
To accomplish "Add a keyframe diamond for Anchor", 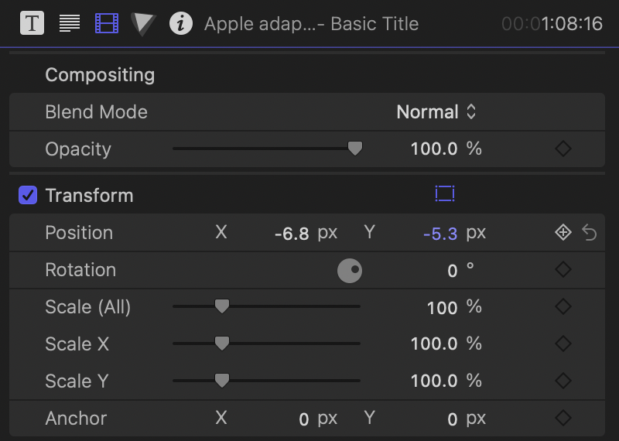I will [x=563, y=419].
